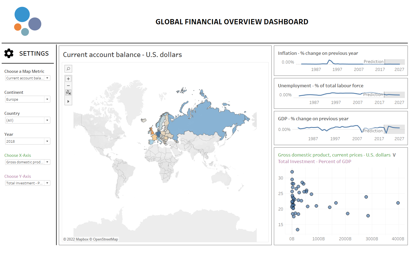Click the map title Current account balance
Image resolution: width=416 pixels, height=258 pixels.
pyautogui.click(x=123, y=55)
